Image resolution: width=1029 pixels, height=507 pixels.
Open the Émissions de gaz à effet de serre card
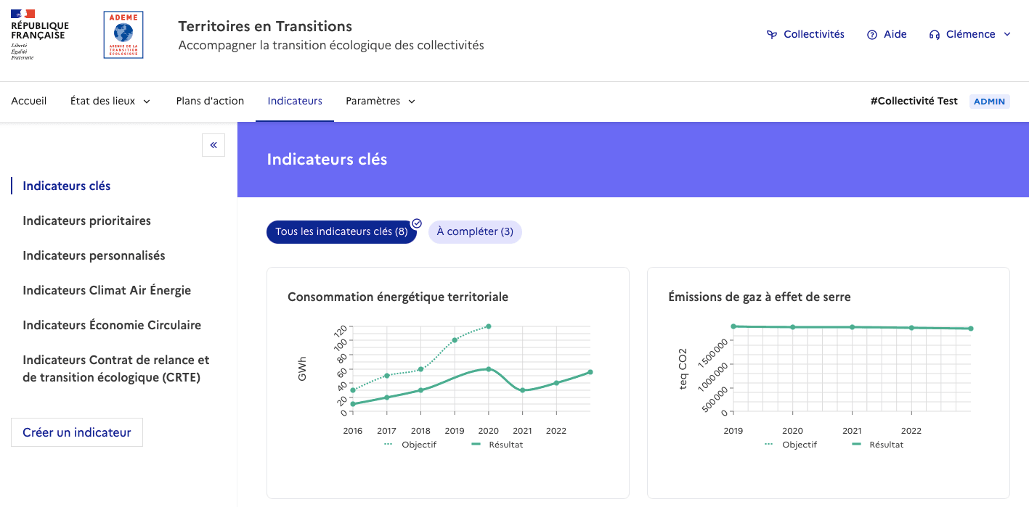[829, 383]
